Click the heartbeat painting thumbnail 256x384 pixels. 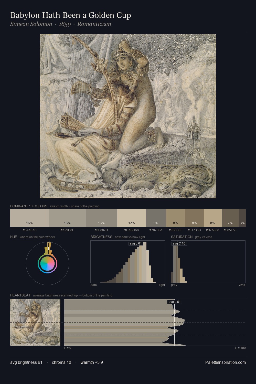click(35, 322)
